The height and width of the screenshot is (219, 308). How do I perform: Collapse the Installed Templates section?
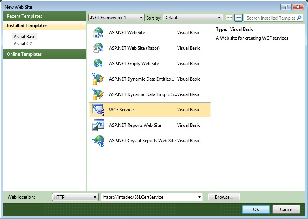[x=44, y=26]
